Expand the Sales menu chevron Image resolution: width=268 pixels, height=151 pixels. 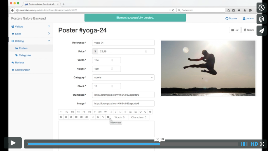pos(49,33)
